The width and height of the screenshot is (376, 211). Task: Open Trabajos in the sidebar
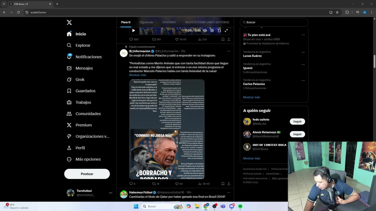click(x=79, y=102)
